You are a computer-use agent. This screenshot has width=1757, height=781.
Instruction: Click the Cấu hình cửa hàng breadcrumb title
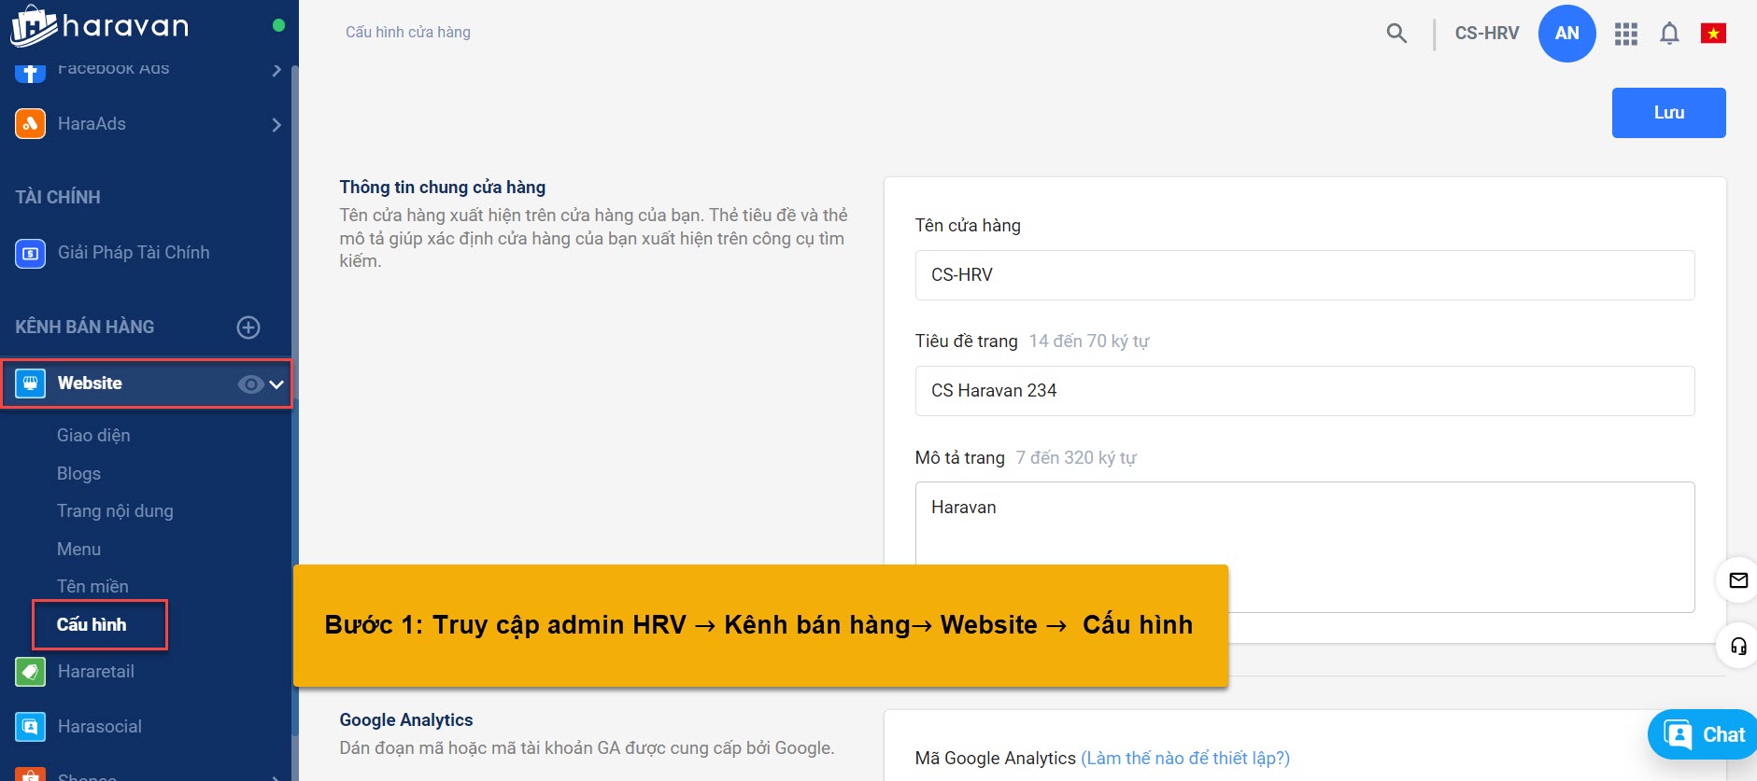tap(408, 33)
